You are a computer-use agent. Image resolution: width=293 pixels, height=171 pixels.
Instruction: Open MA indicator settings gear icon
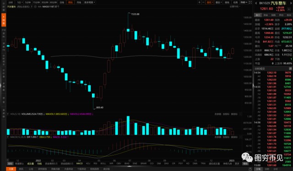(x=35, y=6)
